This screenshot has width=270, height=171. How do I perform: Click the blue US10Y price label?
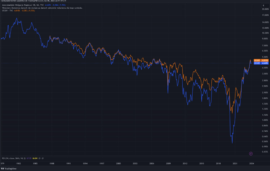[x=260, y=63]
